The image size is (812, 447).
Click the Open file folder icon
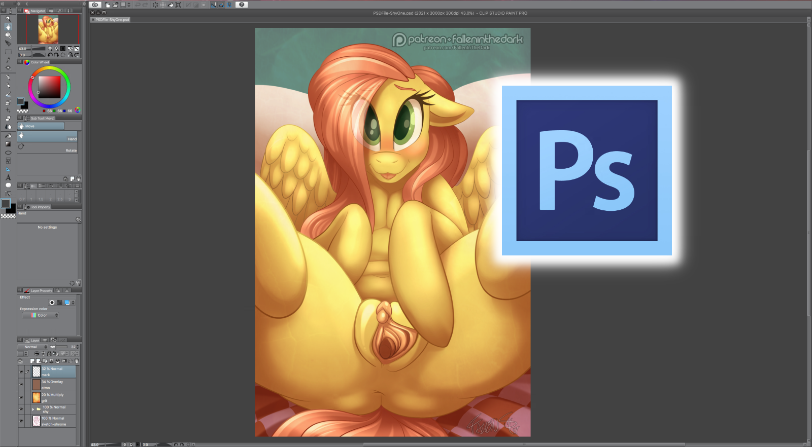pos(115,5)
